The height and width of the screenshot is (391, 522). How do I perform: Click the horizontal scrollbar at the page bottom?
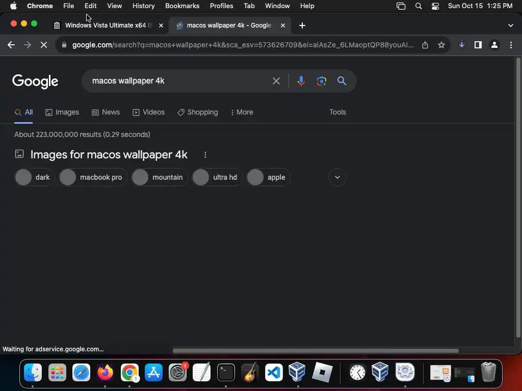coord(315,351)
